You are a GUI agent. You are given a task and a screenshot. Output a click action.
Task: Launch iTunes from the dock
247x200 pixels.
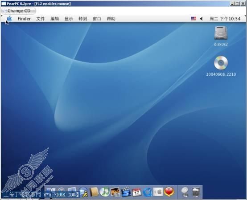tap(105, 192)
